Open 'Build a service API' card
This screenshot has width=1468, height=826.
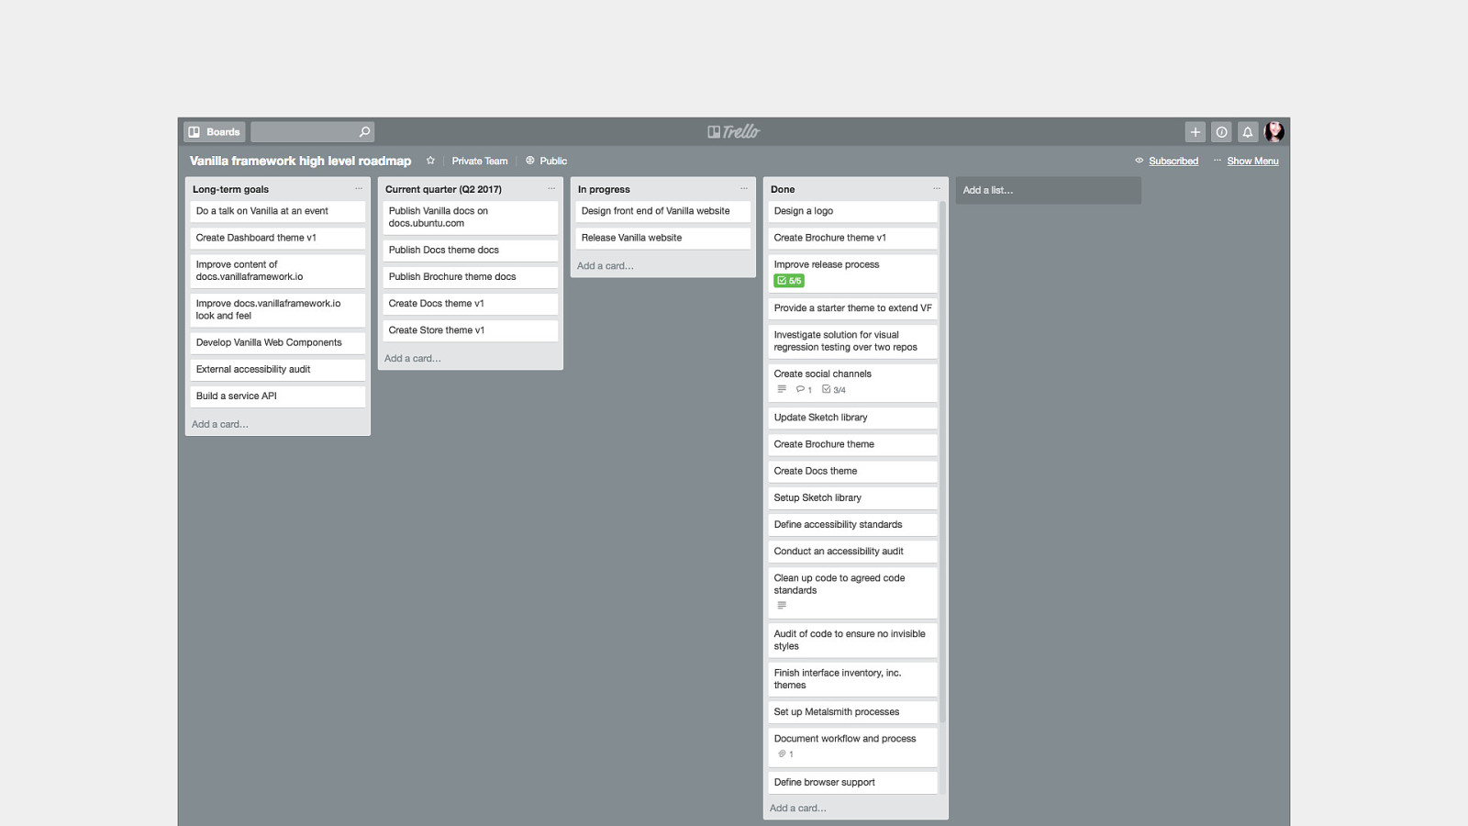pyautogui.click(x=277, y=396)
